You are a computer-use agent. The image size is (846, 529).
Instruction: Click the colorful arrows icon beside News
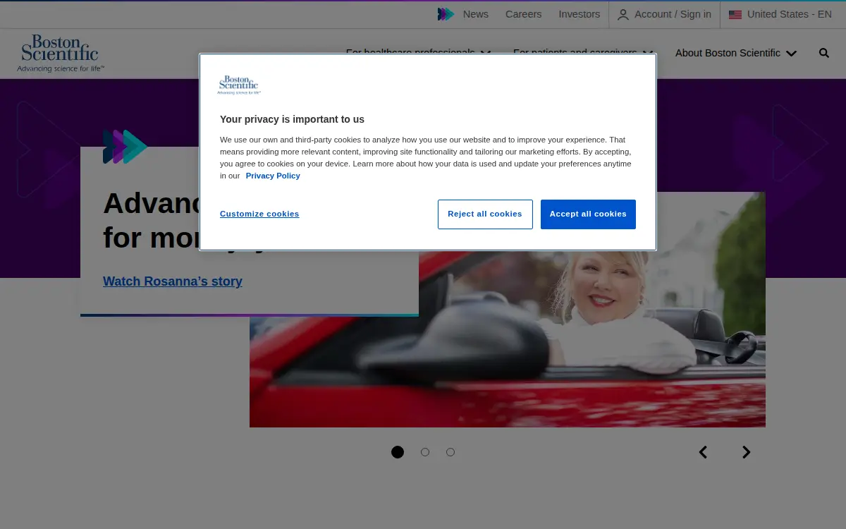tap(446, 14)
